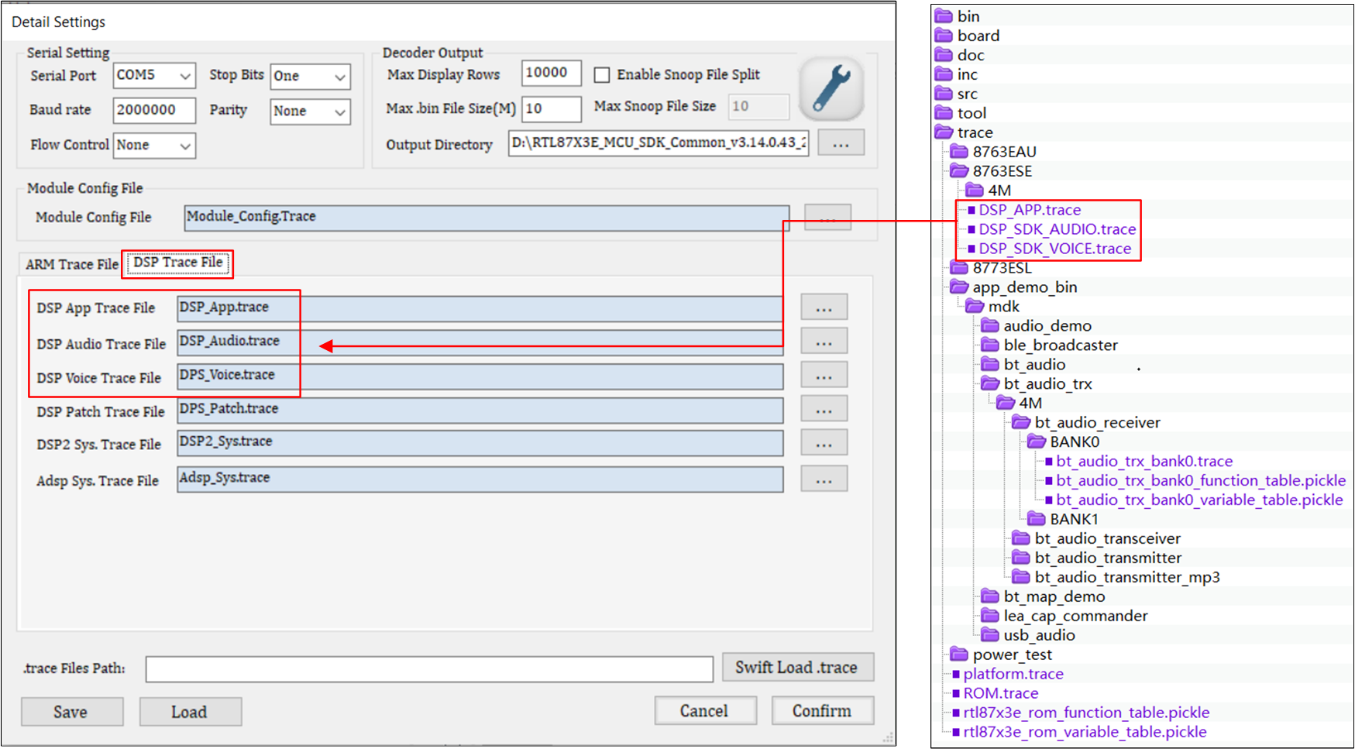Select the DSP Trace File tab
The image size is (1355, 749).
point(177,263)
